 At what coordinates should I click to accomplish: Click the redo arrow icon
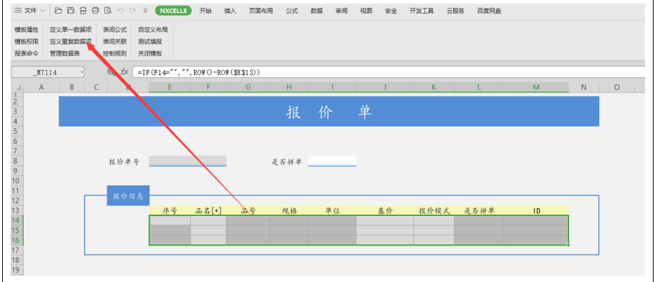[132, 11]
